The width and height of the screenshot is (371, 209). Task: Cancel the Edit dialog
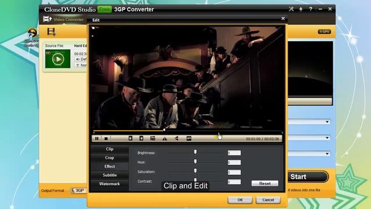click(x=268, y=200)
